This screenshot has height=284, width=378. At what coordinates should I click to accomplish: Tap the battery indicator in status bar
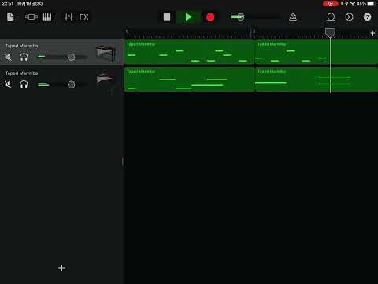[x=371, y=3]
